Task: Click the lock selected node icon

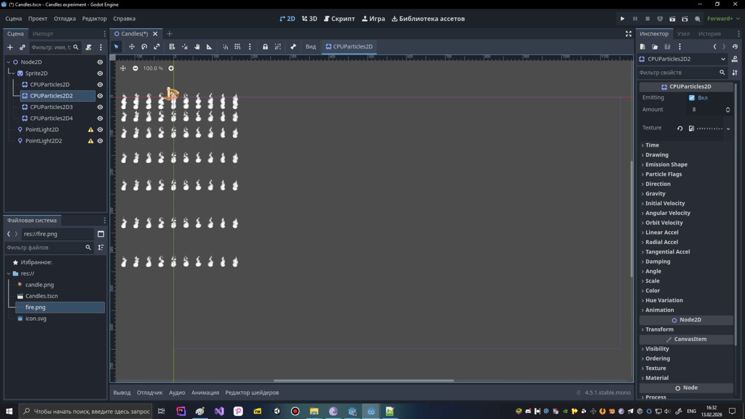Action: (265, 47)
